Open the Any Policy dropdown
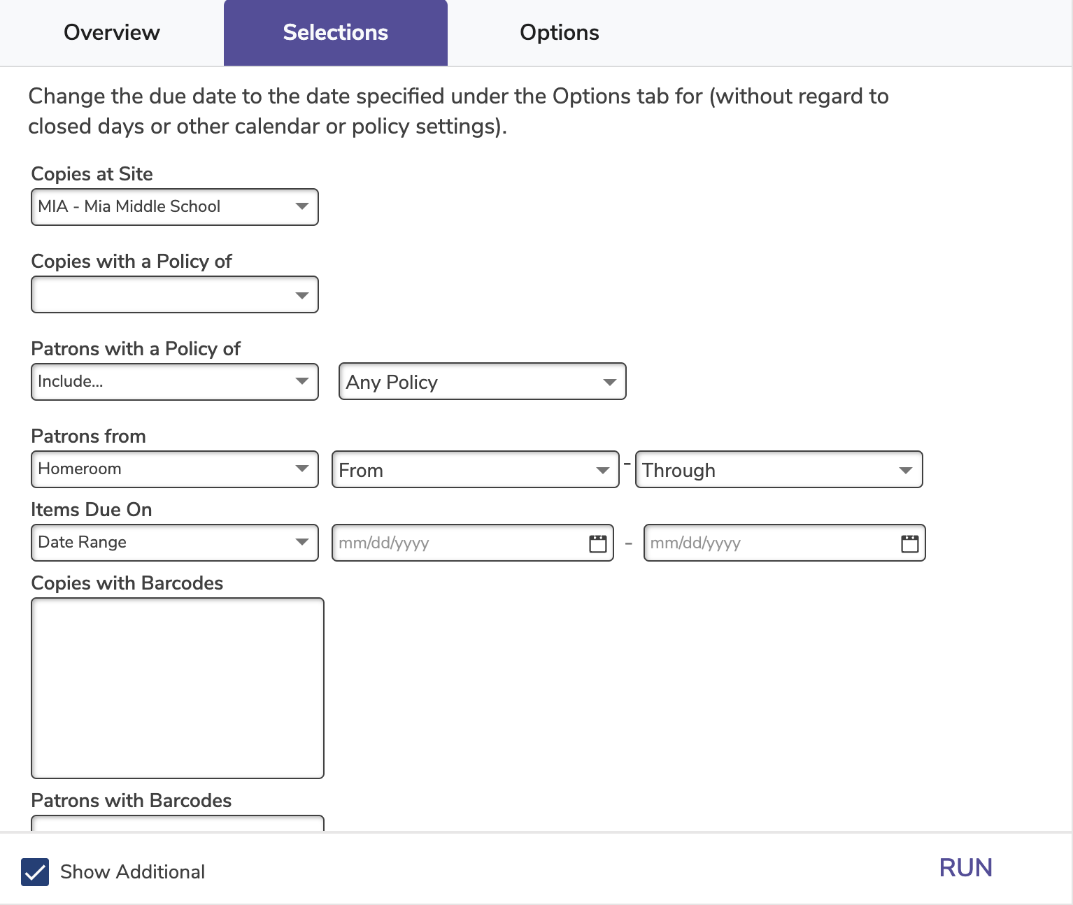This screenshot has height=905, width=1073. 482,382
